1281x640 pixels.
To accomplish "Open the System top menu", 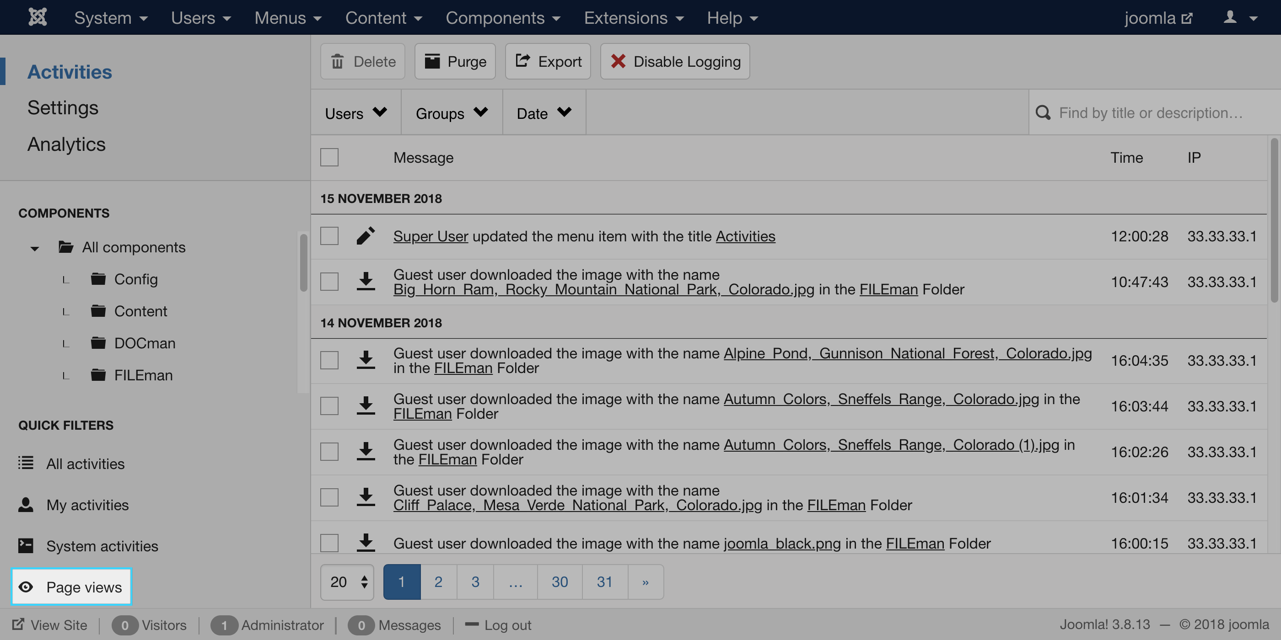I will [111, 18].
